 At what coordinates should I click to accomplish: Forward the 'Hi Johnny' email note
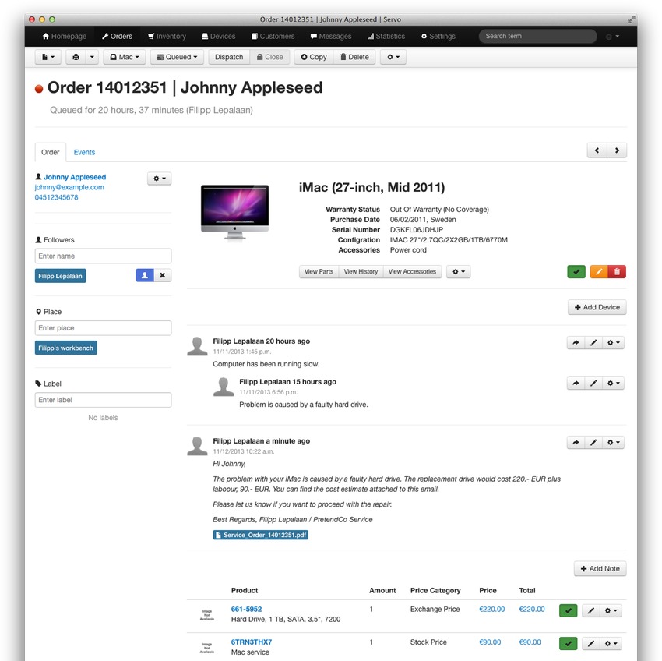tap(576, 442)
